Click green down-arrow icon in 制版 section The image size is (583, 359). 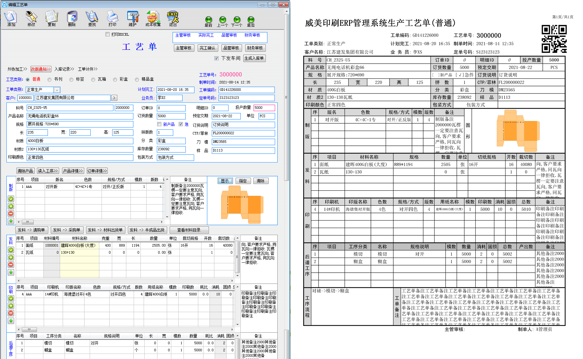(11, 221)
